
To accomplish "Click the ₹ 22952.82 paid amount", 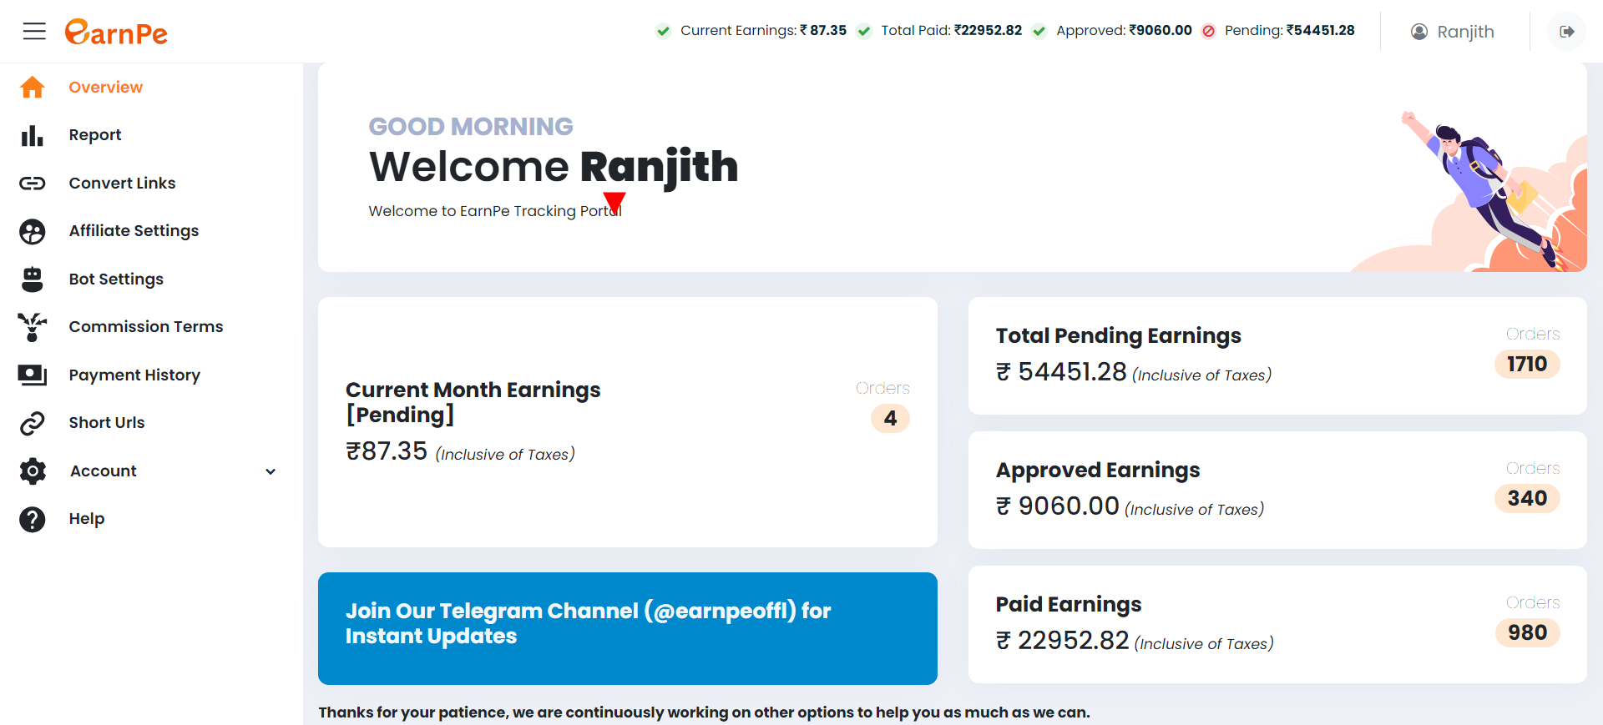I will point(1062,641).
